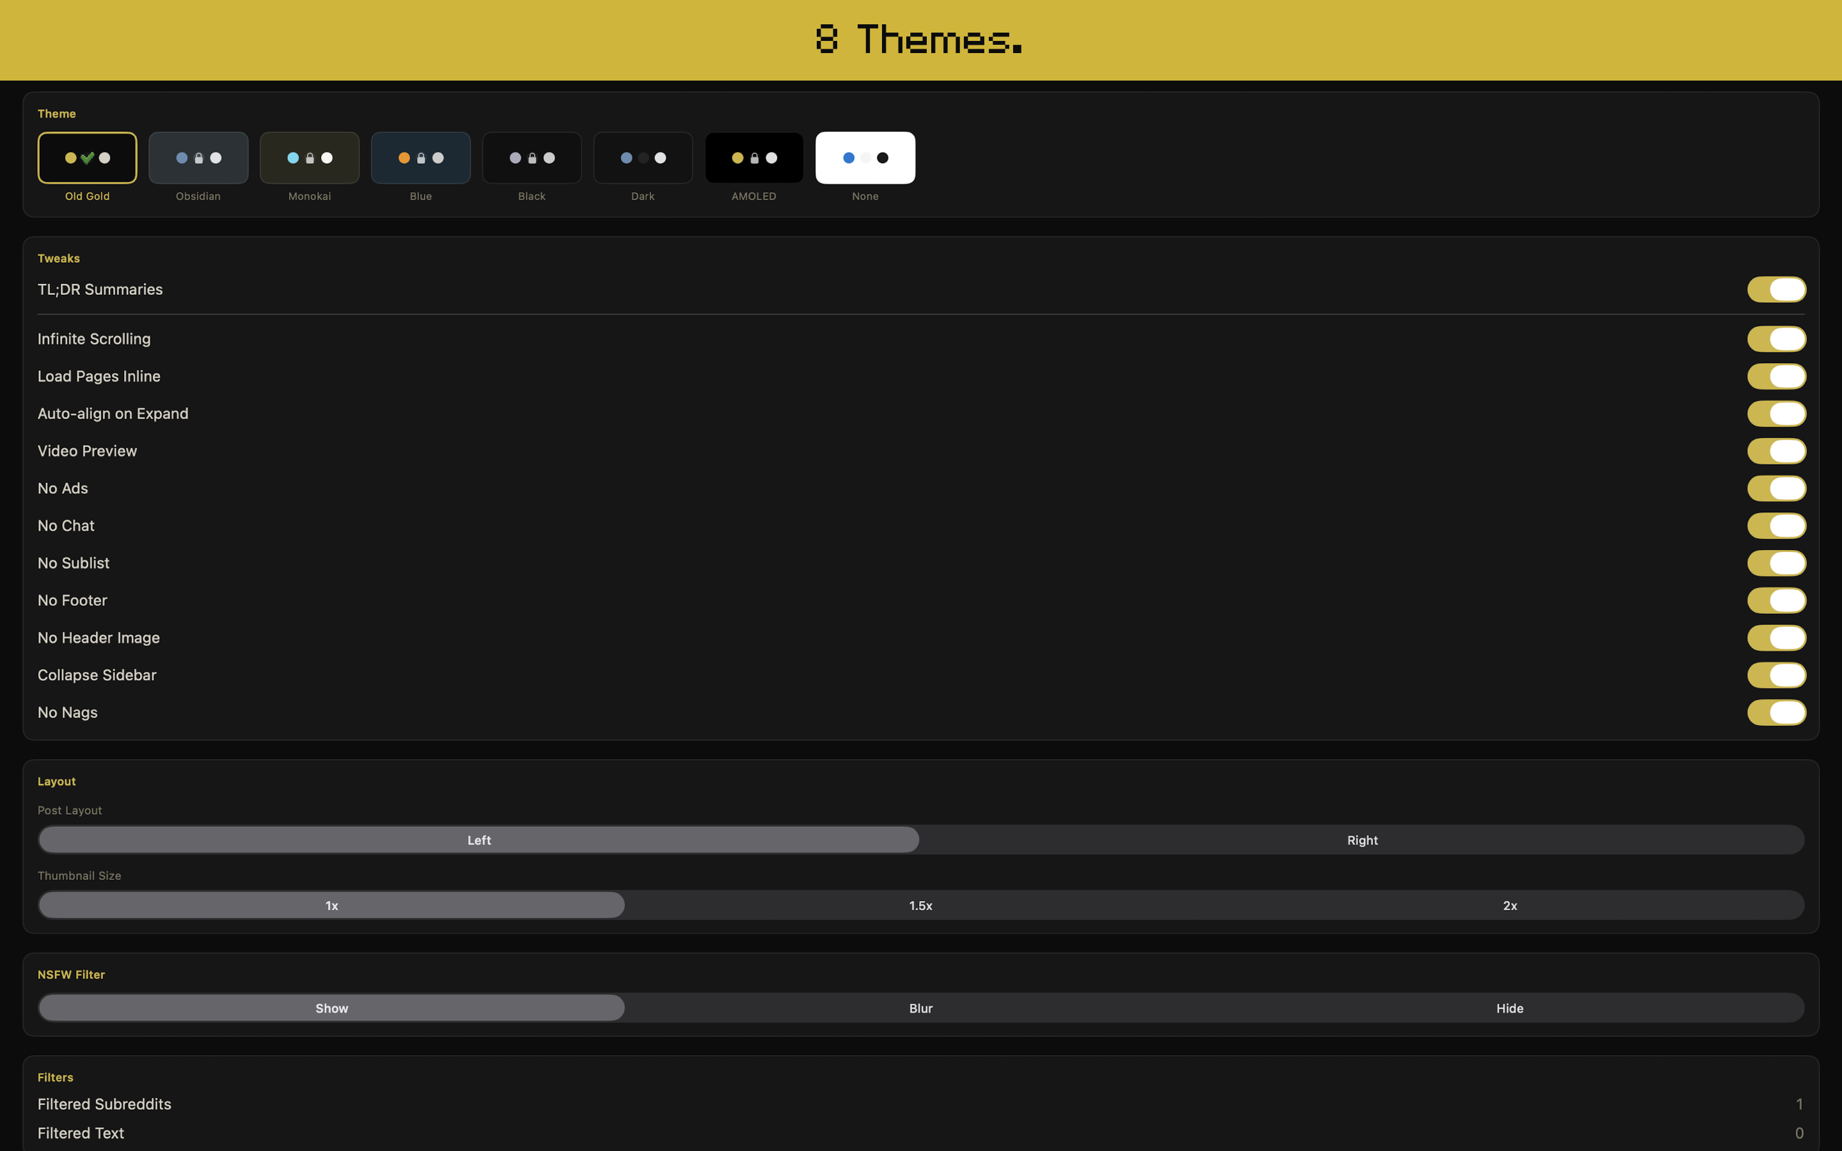Choose the Obsidian theme
Image resolution: width=1842 pixels, height=1151 pixels.
pos(199,157)
